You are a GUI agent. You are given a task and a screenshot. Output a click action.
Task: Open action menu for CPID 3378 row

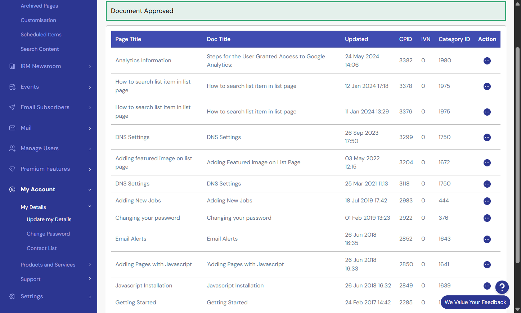pyautogui.click(x=487, y=86)
